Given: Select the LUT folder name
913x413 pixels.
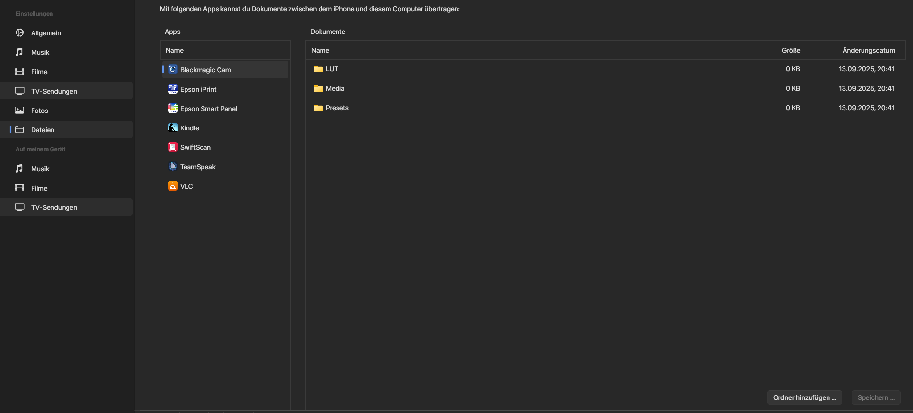Looking at the screenshot, I should [332, 69].
